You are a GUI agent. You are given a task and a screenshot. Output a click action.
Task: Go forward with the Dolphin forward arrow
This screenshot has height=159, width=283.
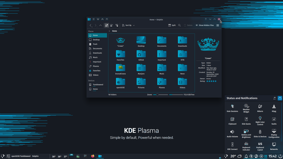pos(96,25)
